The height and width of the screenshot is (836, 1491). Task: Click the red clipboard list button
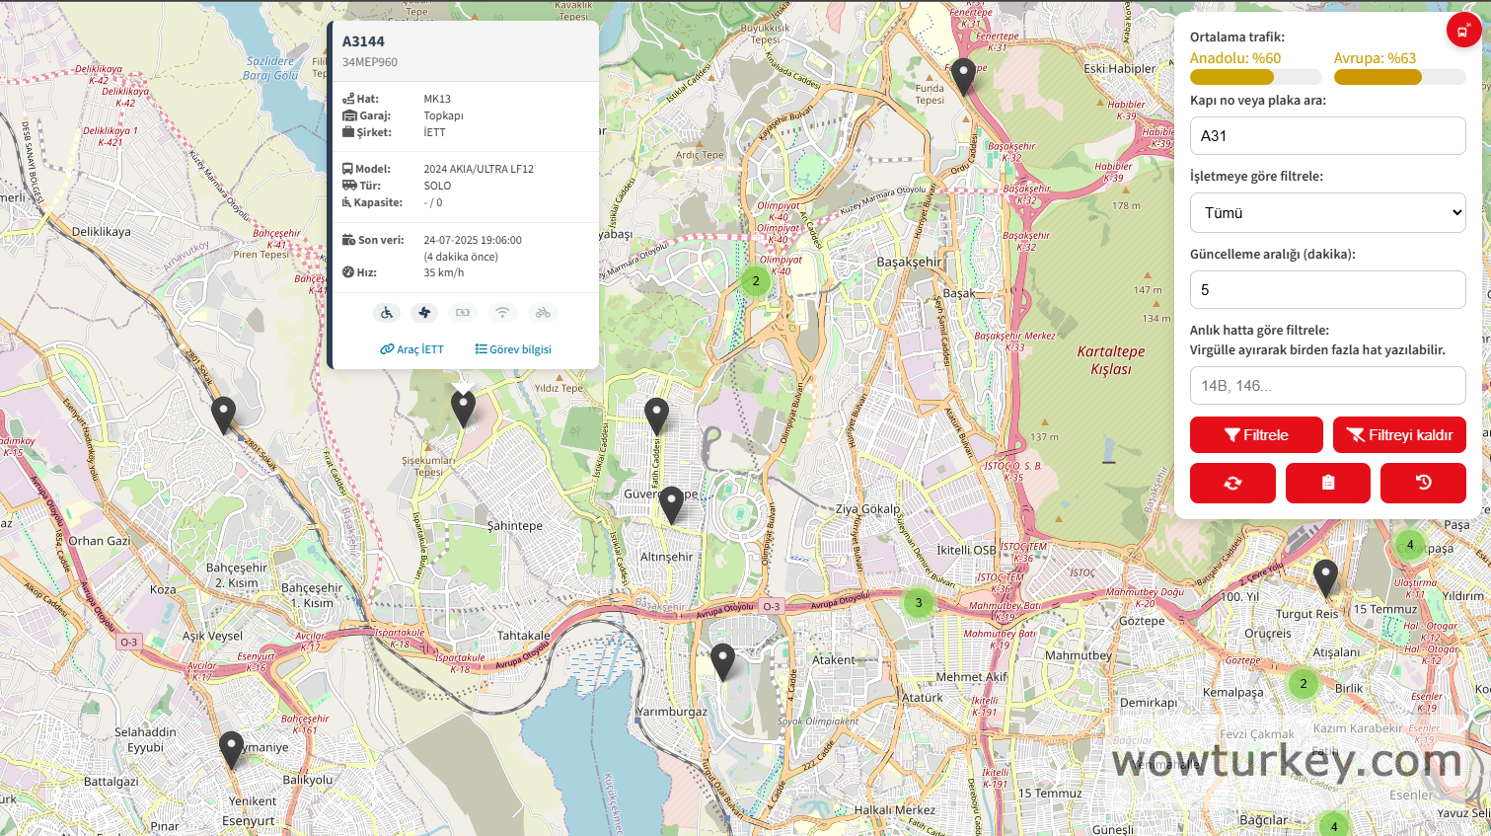(x=1327, y=483)
